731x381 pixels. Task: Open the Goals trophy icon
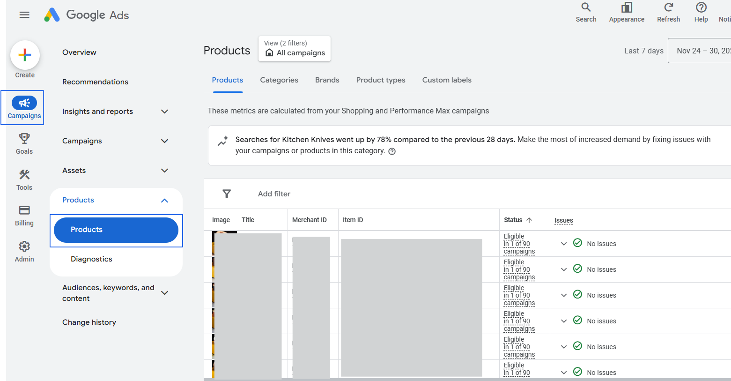[24, 138]
